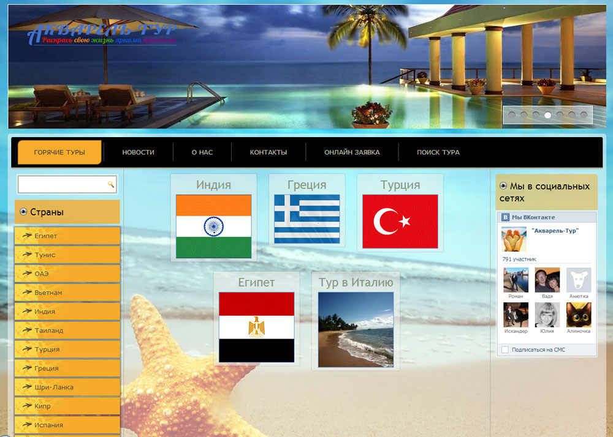Open Греция in the sidebar list
The width and height of the screenshot is (613, 437).
tap(67, 368)
